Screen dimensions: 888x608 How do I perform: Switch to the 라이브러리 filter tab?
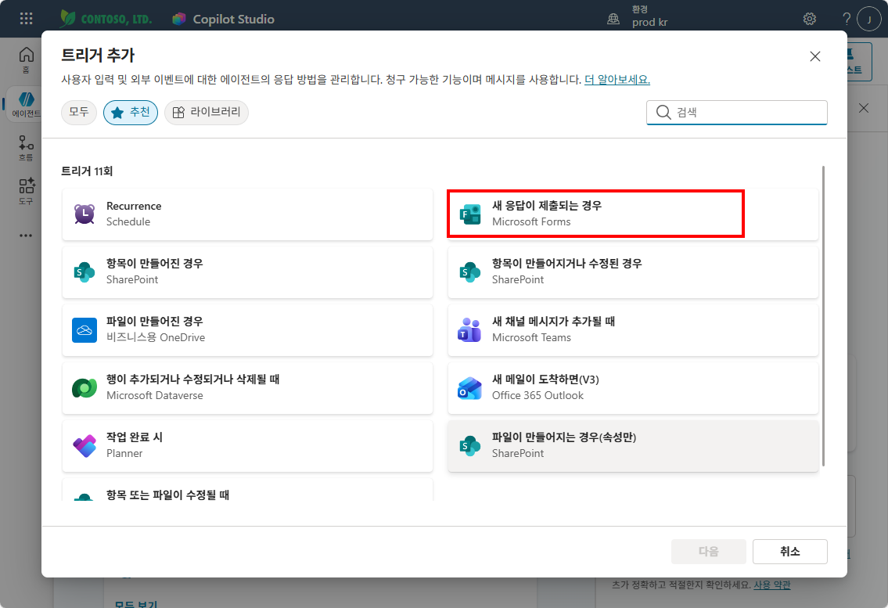click(206, 112)
